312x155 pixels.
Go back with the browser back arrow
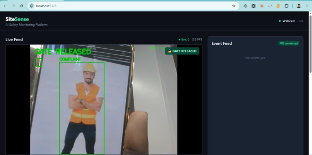(5, 6)
